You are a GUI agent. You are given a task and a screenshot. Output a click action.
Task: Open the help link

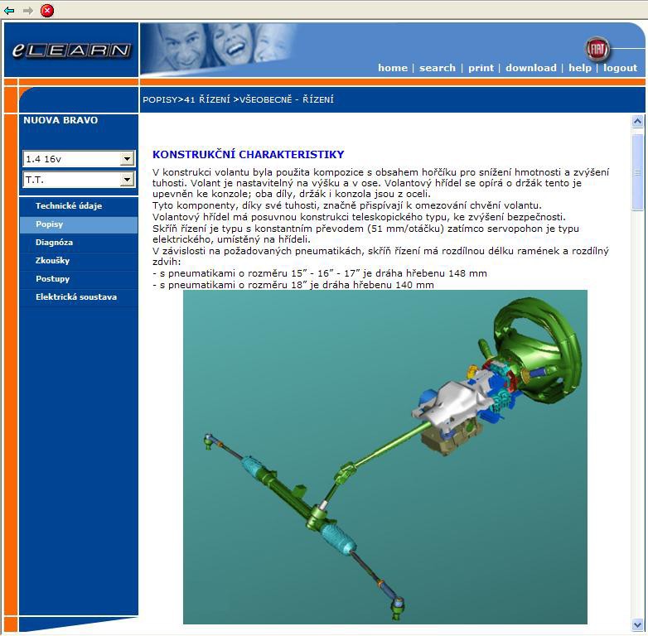pos(580,68)
